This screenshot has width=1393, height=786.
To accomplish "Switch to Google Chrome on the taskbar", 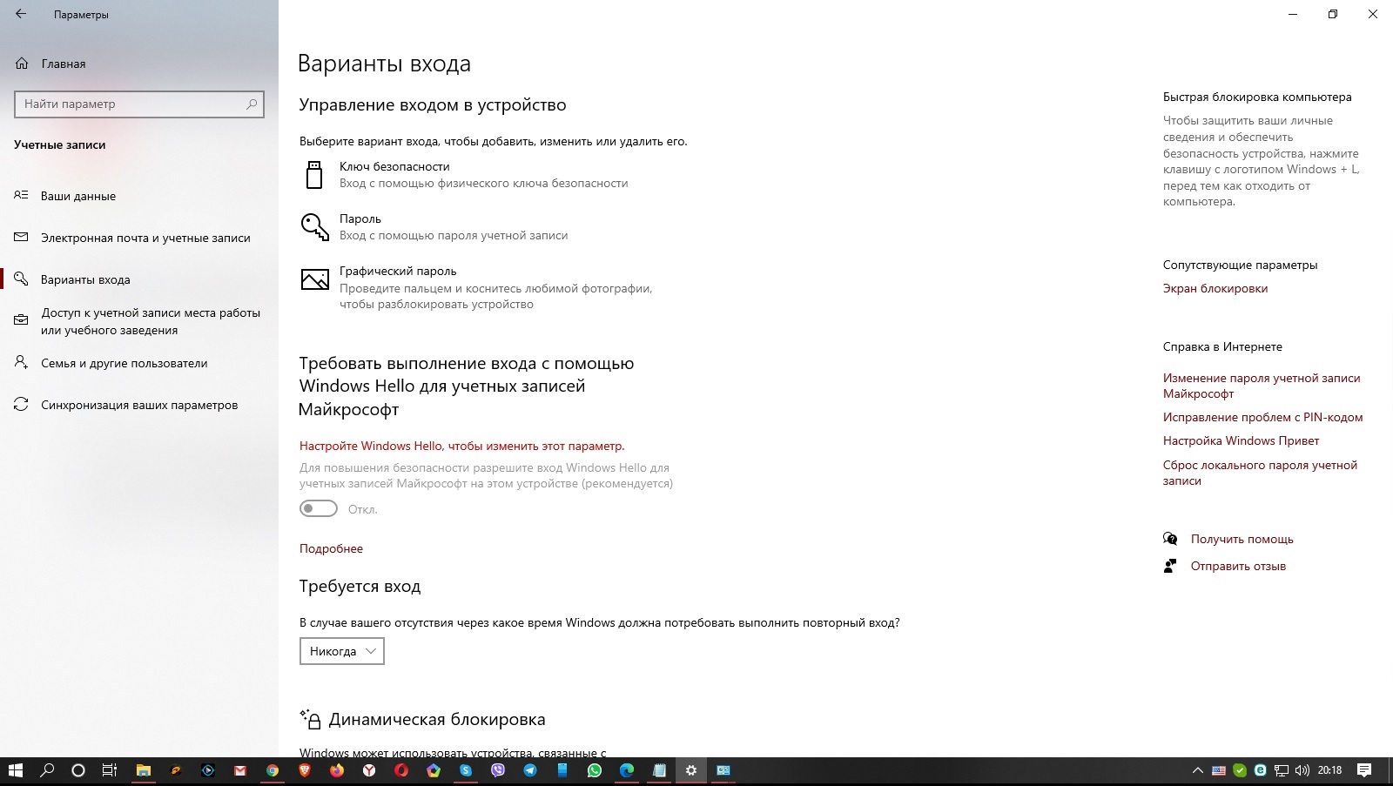I will [x=273, y=770].
